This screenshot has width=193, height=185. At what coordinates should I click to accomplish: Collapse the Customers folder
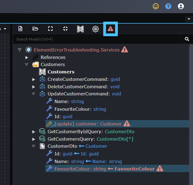pos(27,64)
